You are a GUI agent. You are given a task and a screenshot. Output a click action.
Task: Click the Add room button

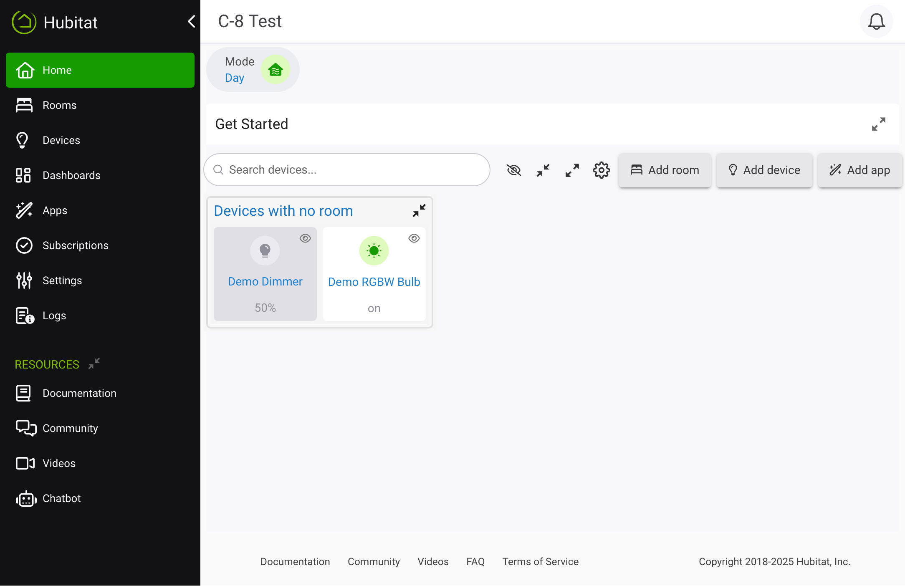tap(665, 170)
